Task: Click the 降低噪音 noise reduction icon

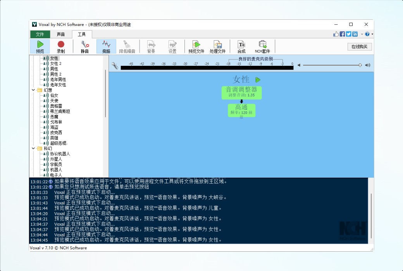Action: [x=127, y=46]
